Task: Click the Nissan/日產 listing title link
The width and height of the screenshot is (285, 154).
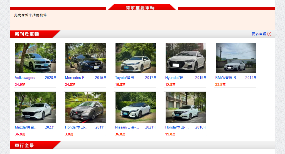Action: point(127,127)
